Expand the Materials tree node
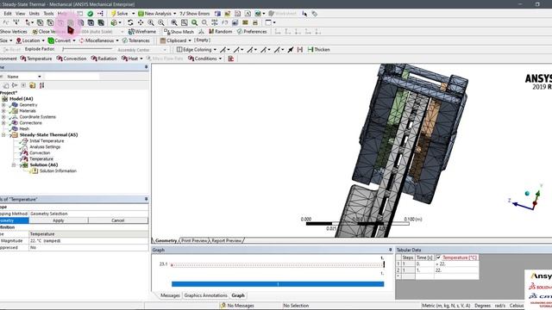This screenshot has width=552, height=310. [3, 111]
